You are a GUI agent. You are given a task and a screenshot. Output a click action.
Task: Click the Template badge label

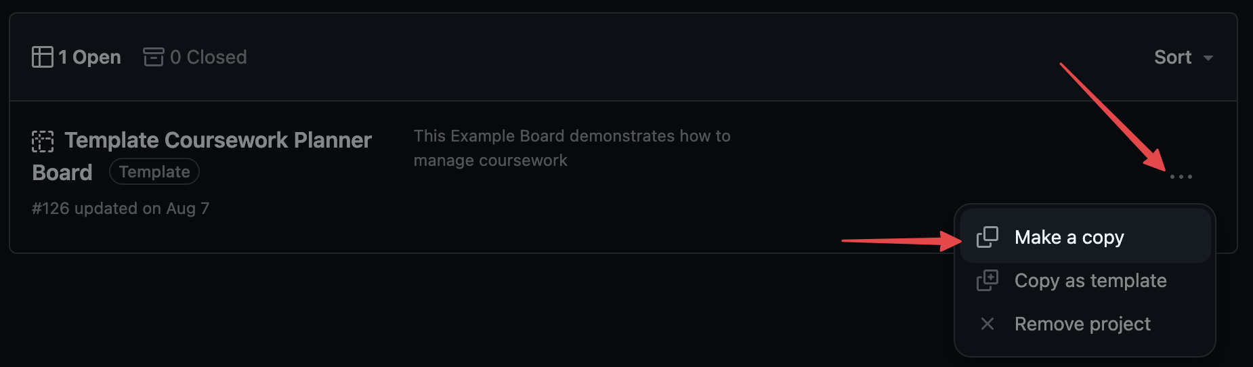click(154, 172)
